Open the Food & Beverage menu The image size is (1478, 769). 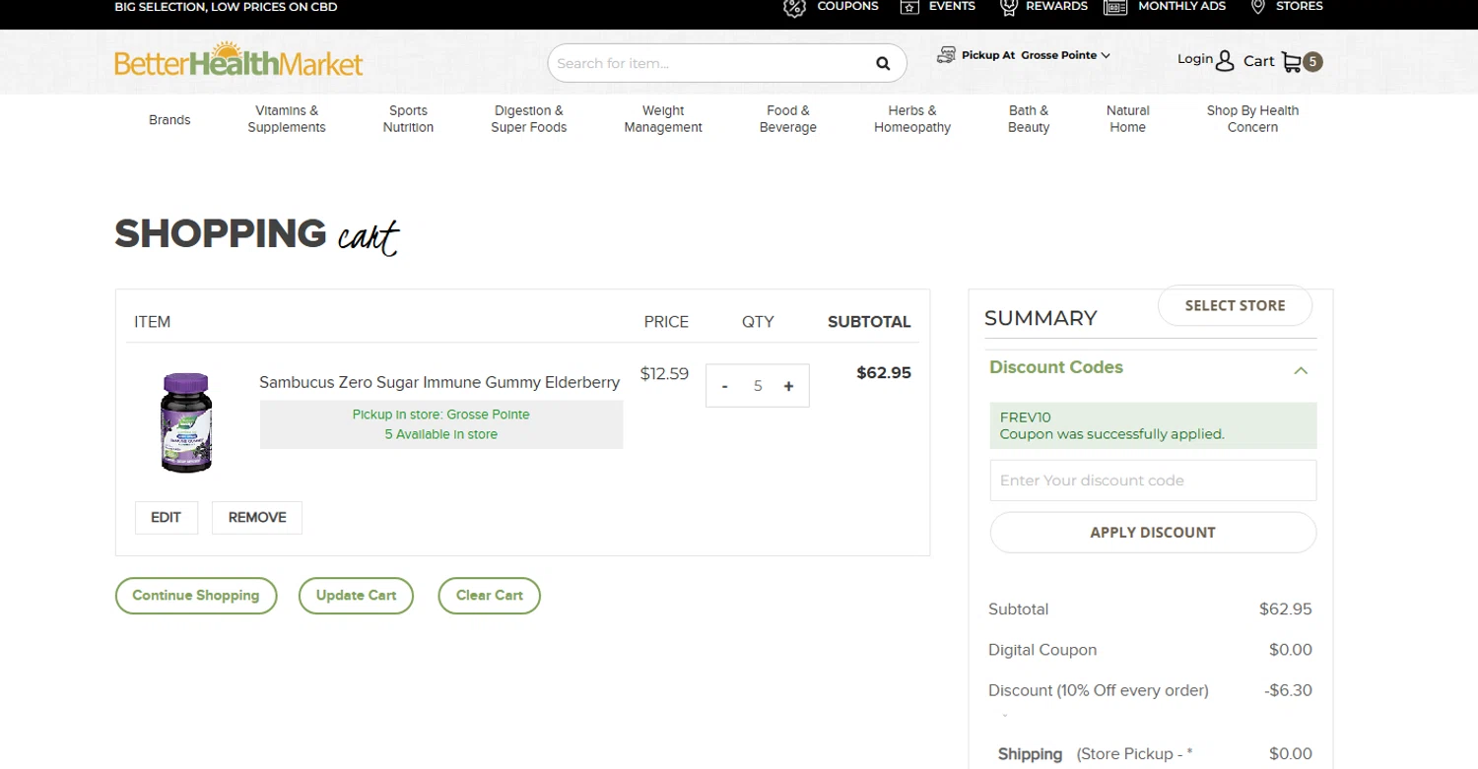pos(788,119)
